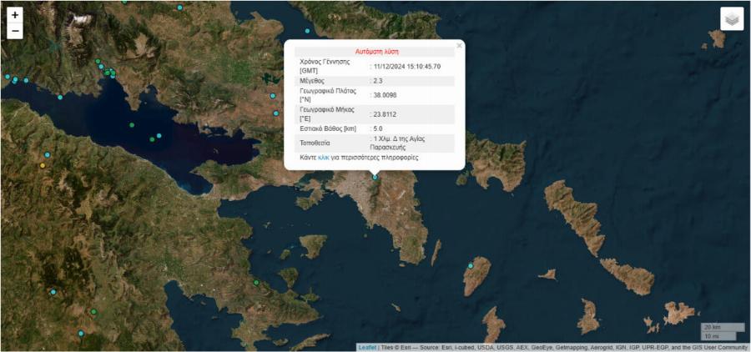Zoom out using the minus button
The image size is (751, 352).
(15, 32)
